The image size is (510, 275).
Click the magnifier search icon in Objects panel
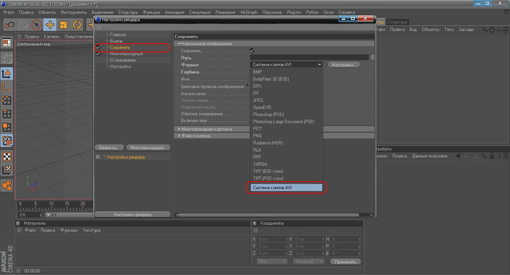tap(485, 29)
